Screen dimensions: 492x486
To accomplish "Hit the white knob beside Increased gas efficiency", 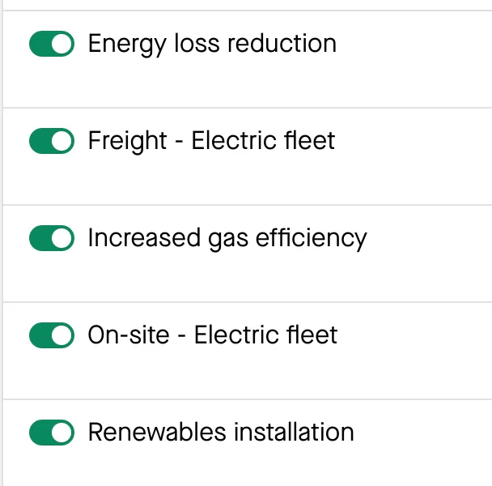I will coord(62,238).
